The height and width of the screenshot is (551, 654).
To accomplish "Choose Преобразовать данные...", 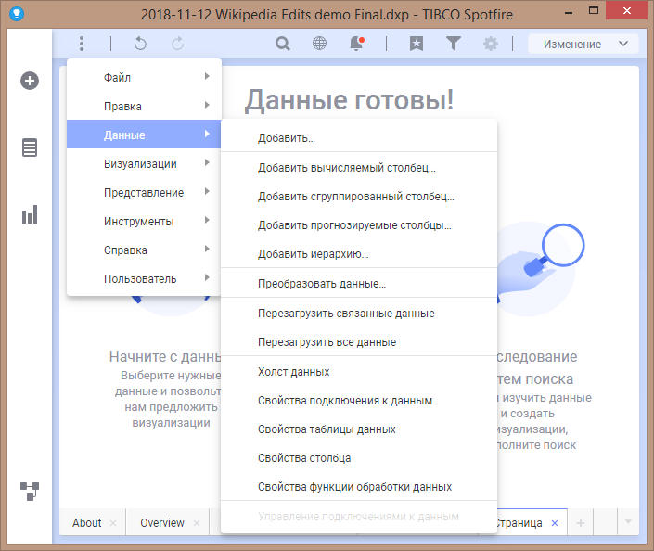I will pos(359,283).
